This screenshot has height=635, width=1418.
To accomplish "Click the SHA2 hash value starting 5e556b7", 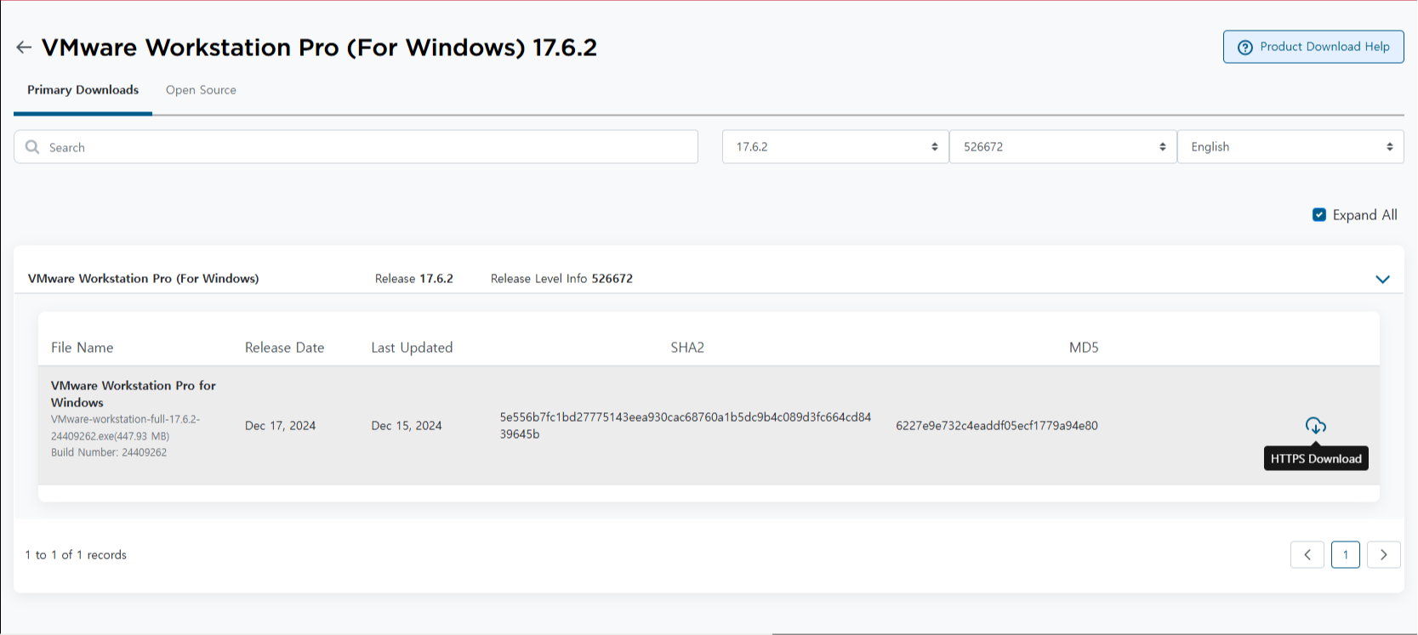I will pos(686,426).
